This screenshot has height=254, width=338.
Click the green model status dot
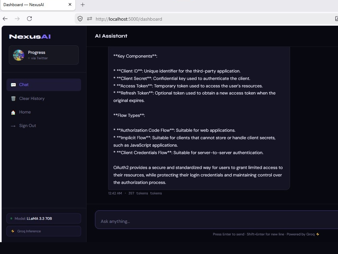point(11,218)
